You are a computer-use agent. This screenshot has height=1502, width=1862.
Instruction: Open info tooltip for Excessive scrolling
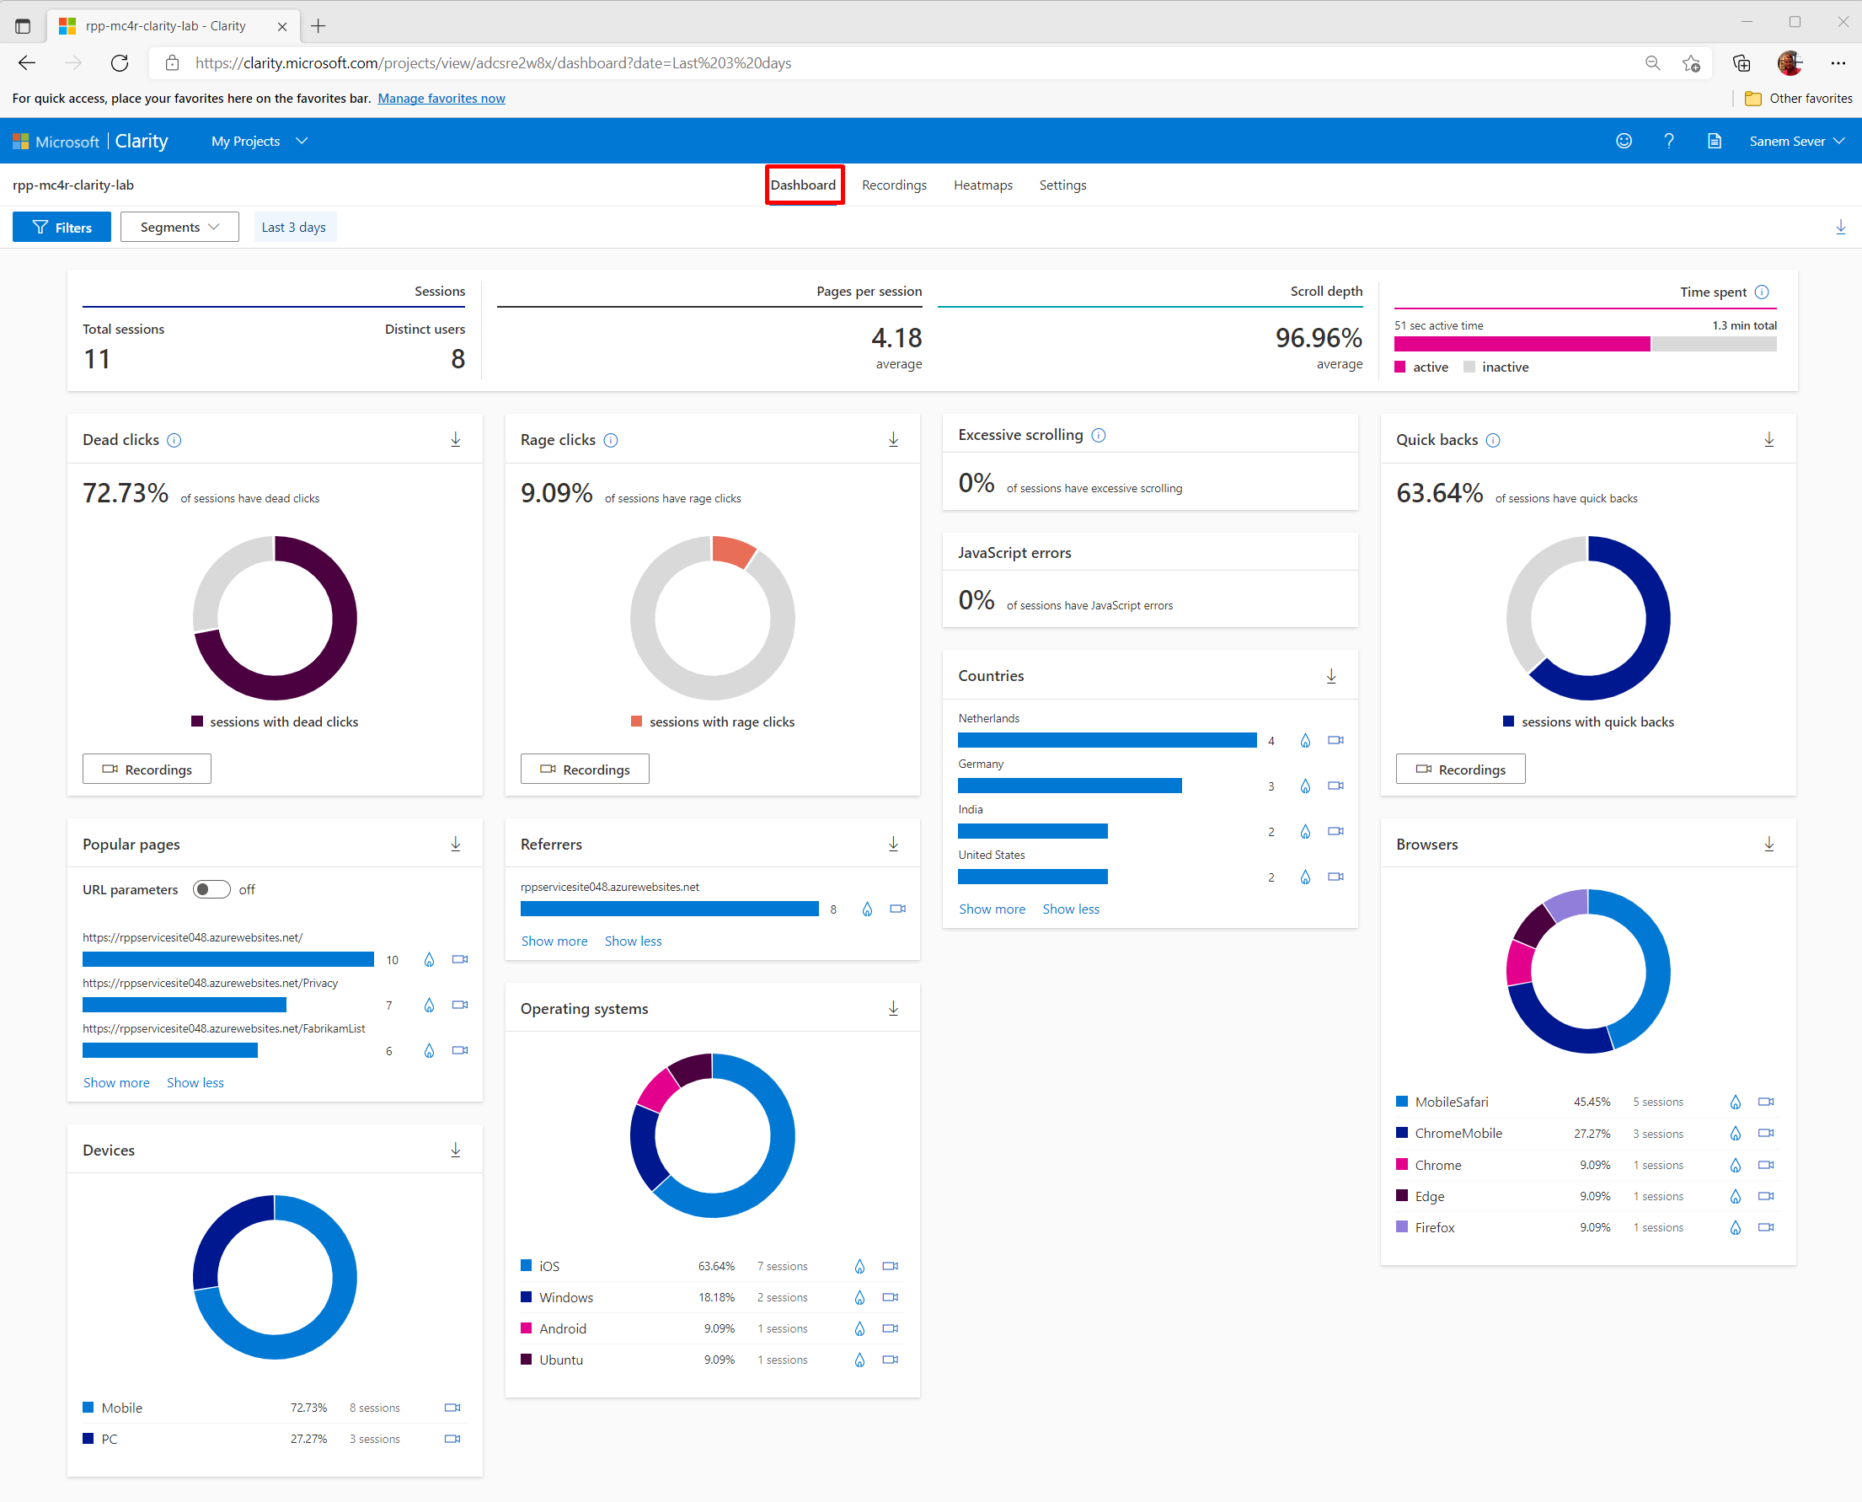(1099, 435)
